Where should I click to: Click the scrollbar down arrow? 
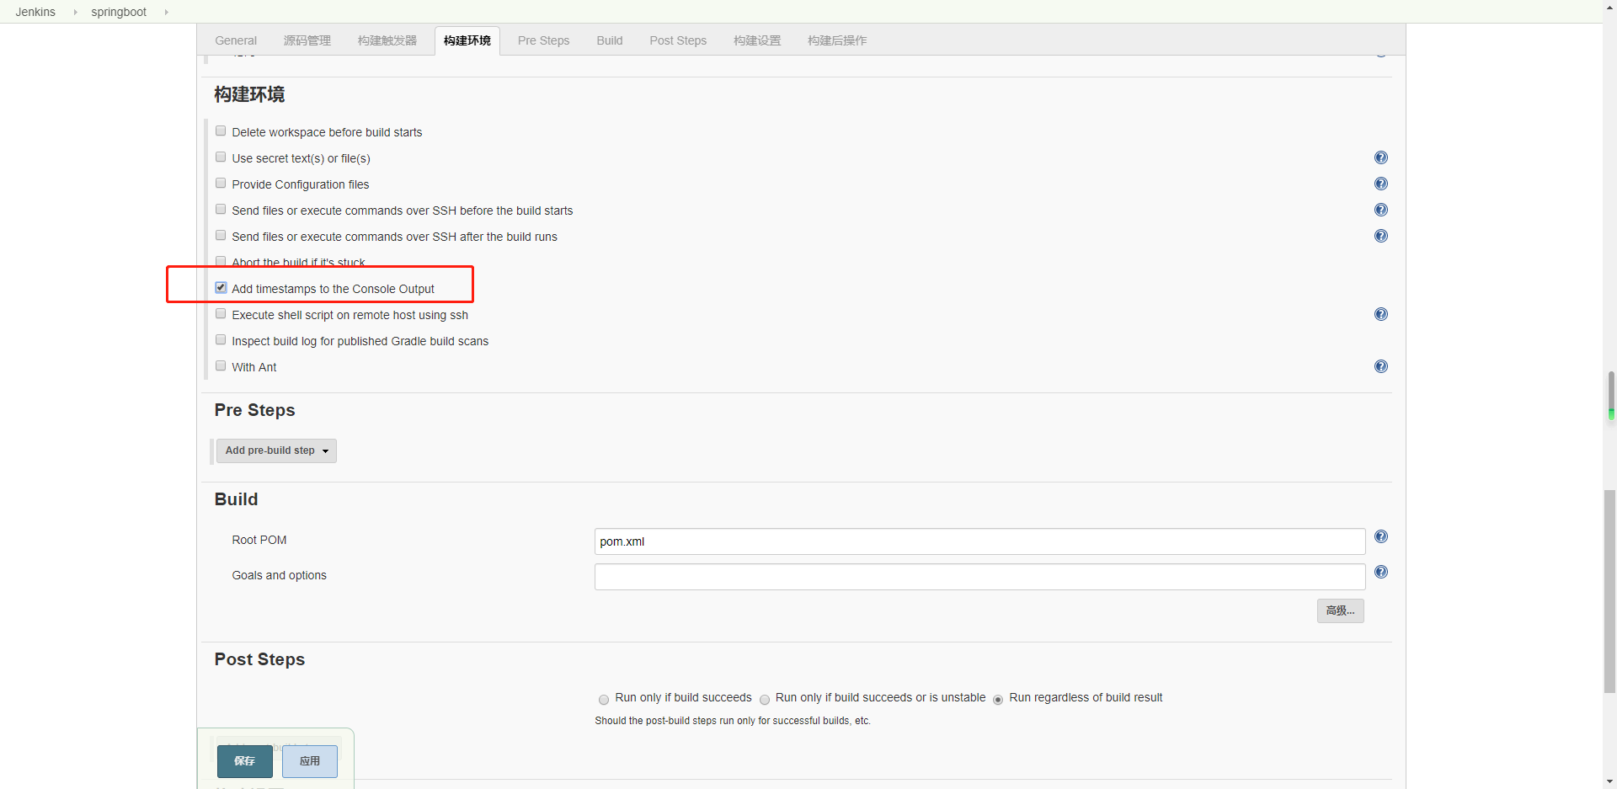[x=1610, y=781]
